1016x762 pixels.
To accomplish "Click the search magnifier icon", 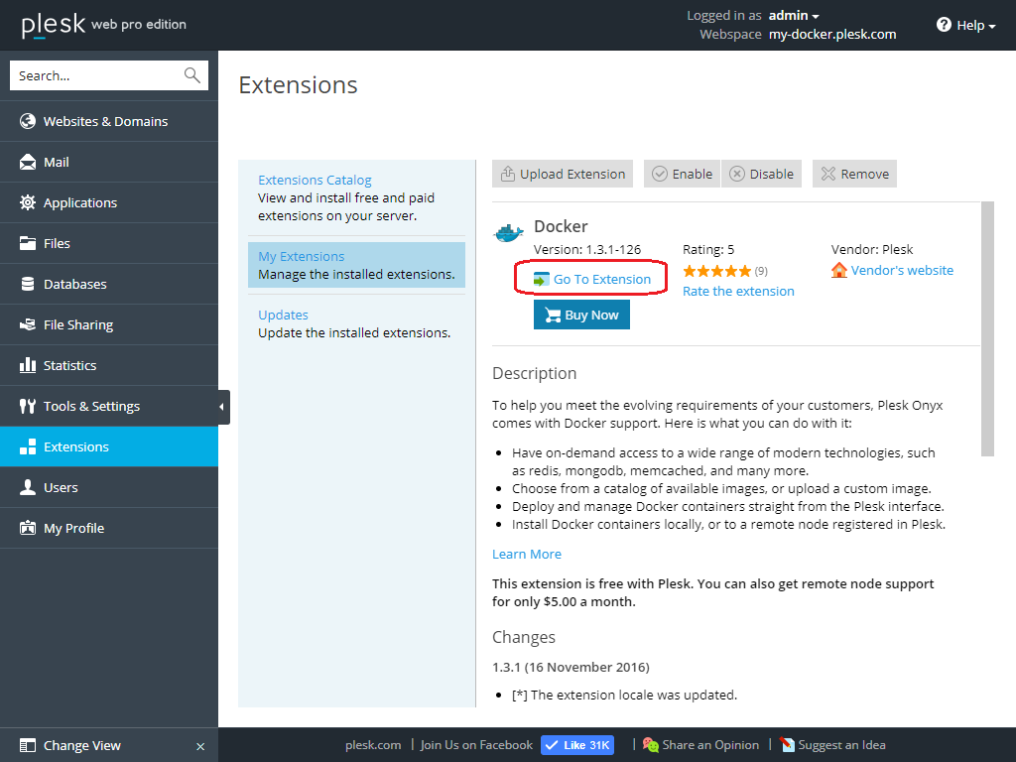I will [x=191, y=75].
